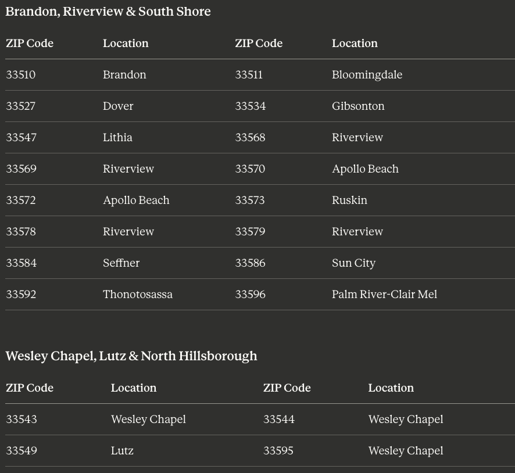Image resolution: width=515 pixels, height=473 pixels.
Task: Click the Sun City location cell
Action: click(x=354, y=263)
